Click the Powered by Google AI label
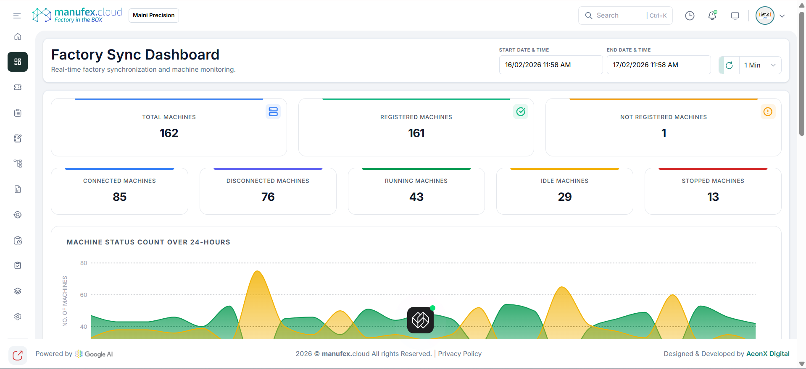This screenshot has height=369, width=806. [74, 354]
